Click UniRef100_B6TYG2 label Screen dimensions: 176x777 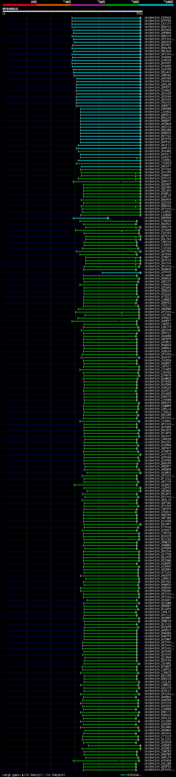click(x=158, y=136)
